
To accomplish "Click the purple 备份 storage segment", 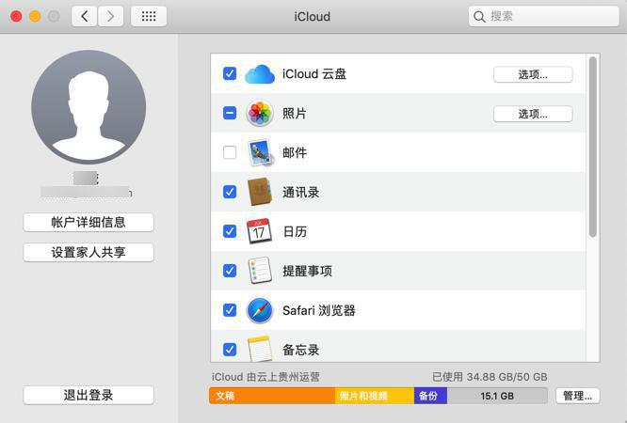I will [x=430, y=396].
